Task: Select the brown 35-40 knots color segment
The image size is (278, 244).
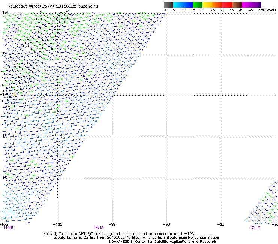Action: pyautogui.click(x=237, y=5)
